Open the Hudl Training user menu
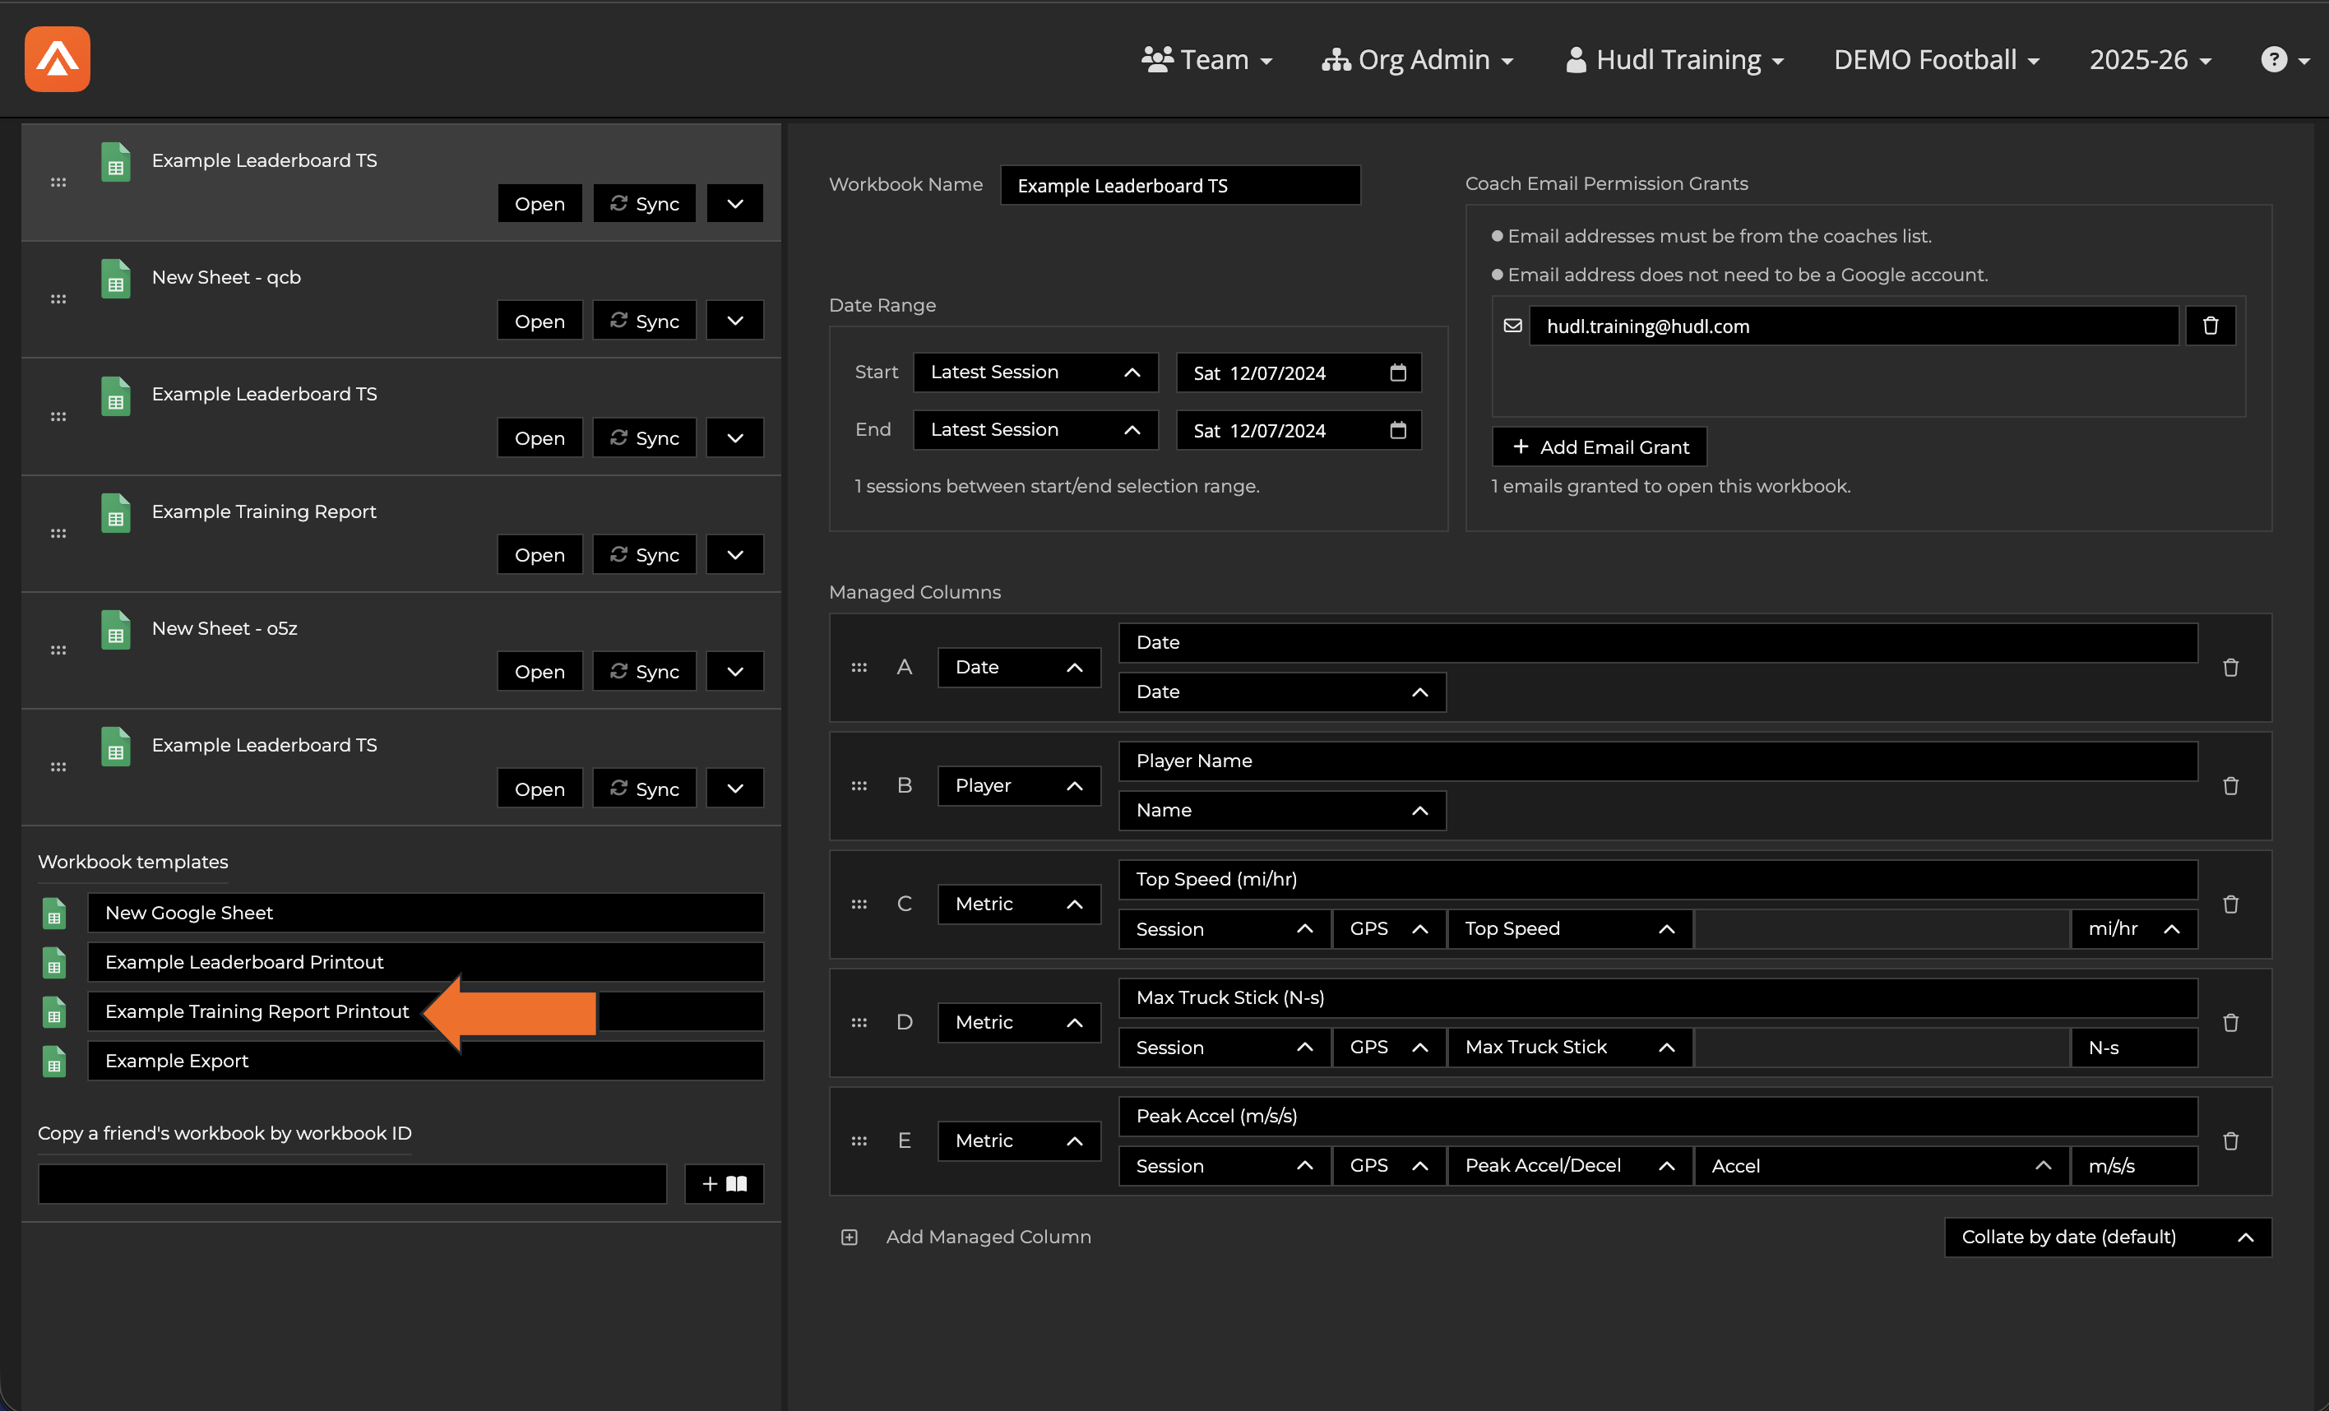 click(1674, 59)
